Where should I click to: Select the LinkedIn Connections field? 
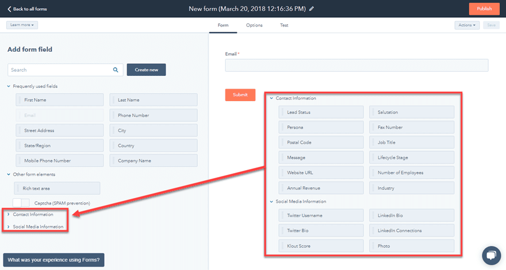click(x=412, y=230)
